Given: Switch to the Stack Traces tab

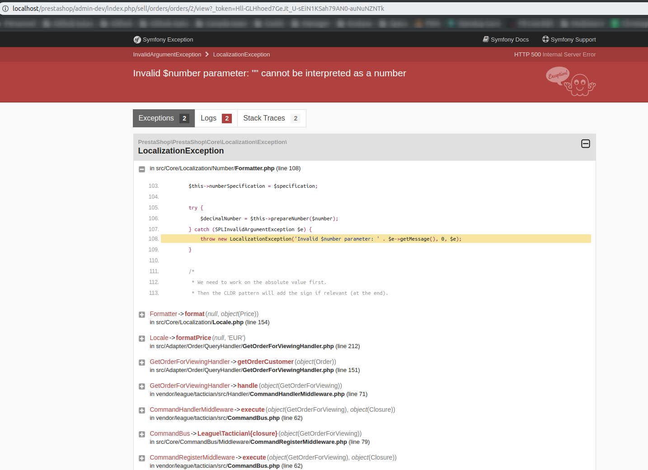Looking at the screenshot, I should [272, 118].
